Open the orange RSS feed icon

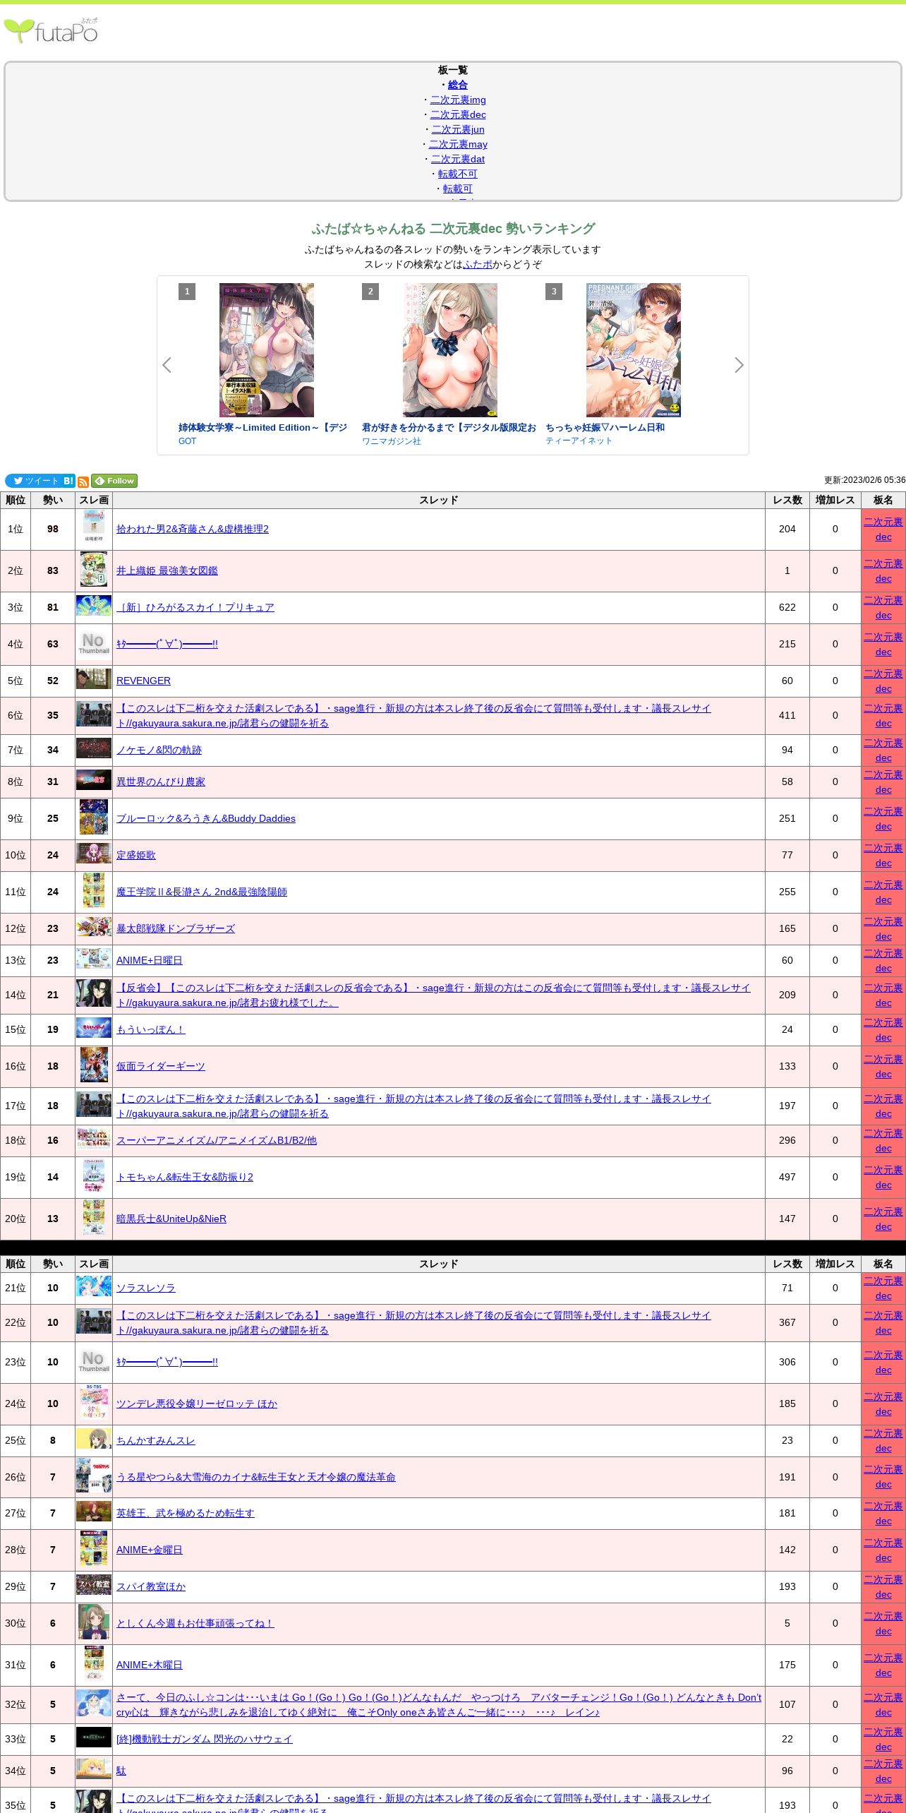[x=83, y=481]
